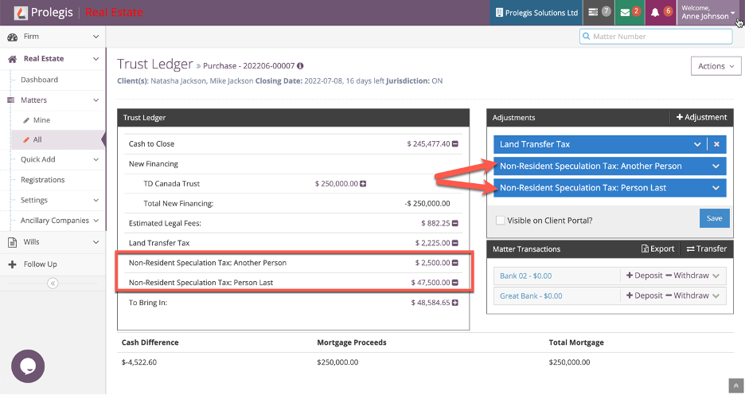
Task: Click the info icon beside matter number
Action: click(x=300, y=66)
